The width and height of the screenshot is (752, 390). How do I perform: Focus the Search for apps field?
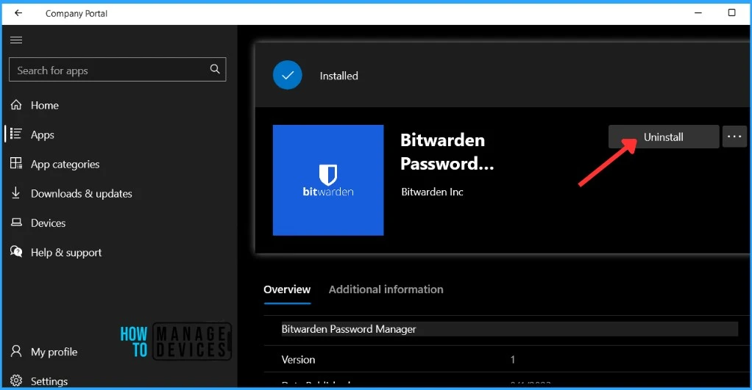(117, 70)
